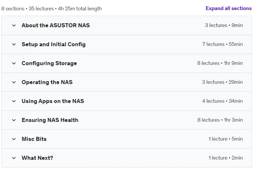Image resolution: width=253 pixels, height=169 pixels.
Task: Open the Setup and Initial Config title
Action: (x=54, y=44)
